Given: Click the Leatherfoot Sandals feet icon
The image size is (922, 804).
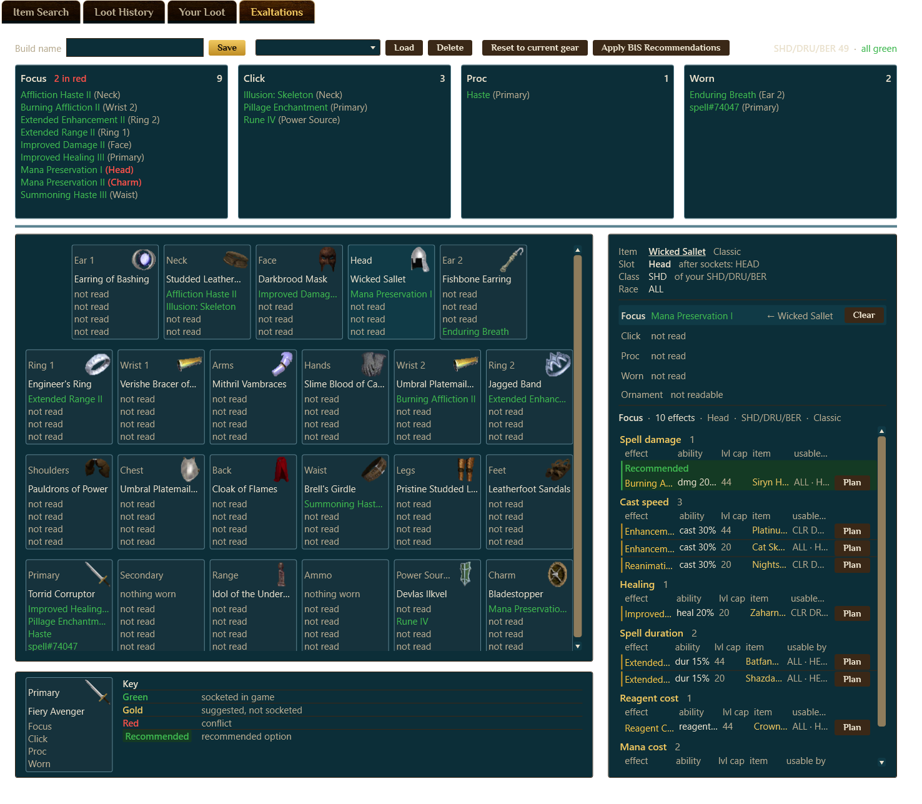Looking at the screenshot, I should click(558, 469).
